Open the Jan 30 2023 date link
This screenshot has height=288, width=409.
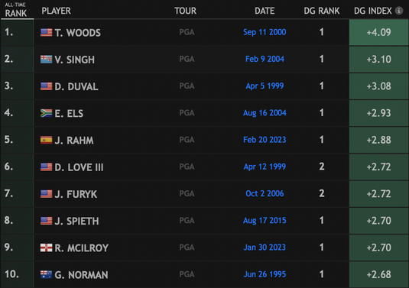(x=265, y=247)
